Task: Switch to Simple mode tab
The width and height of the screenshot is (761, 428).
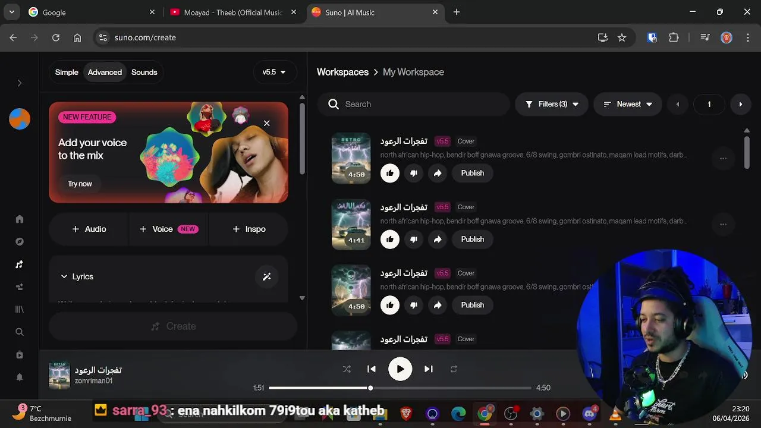Action: [67, 72]
